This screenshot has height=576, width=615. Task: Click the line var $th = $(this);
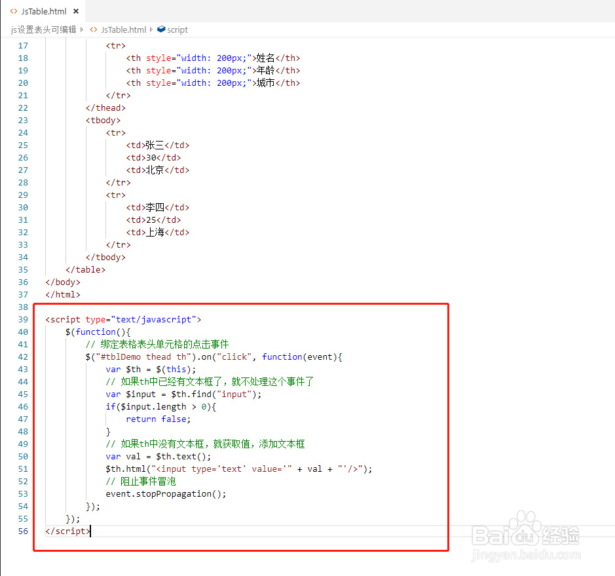pyautogui.click(x=151, y=370)
